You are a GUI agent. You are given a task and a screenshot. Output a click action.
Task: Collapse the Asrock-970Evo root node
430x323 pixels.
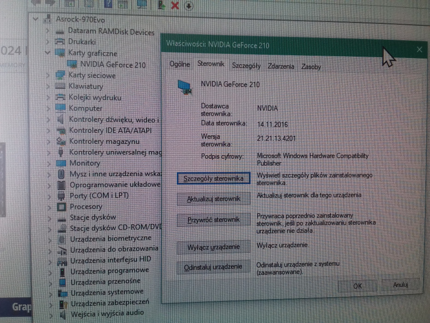(x=35, y=19)
